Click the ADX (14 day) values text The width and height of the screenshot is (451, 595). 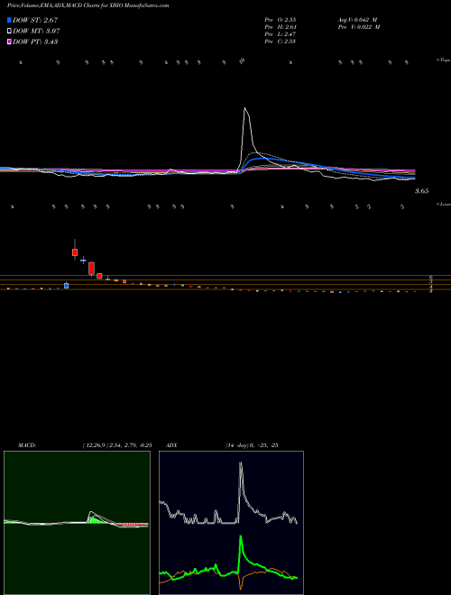coord(252,445)
